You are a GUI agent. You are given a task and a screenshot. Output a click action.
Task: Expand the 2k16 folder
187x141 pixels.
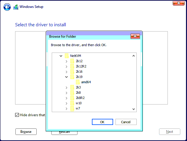66,72
